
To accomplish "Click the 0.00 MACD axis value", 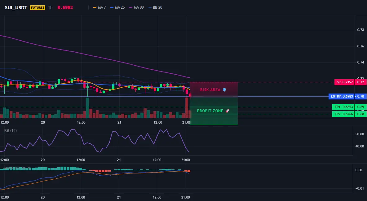I will click(x=359, y=170).
